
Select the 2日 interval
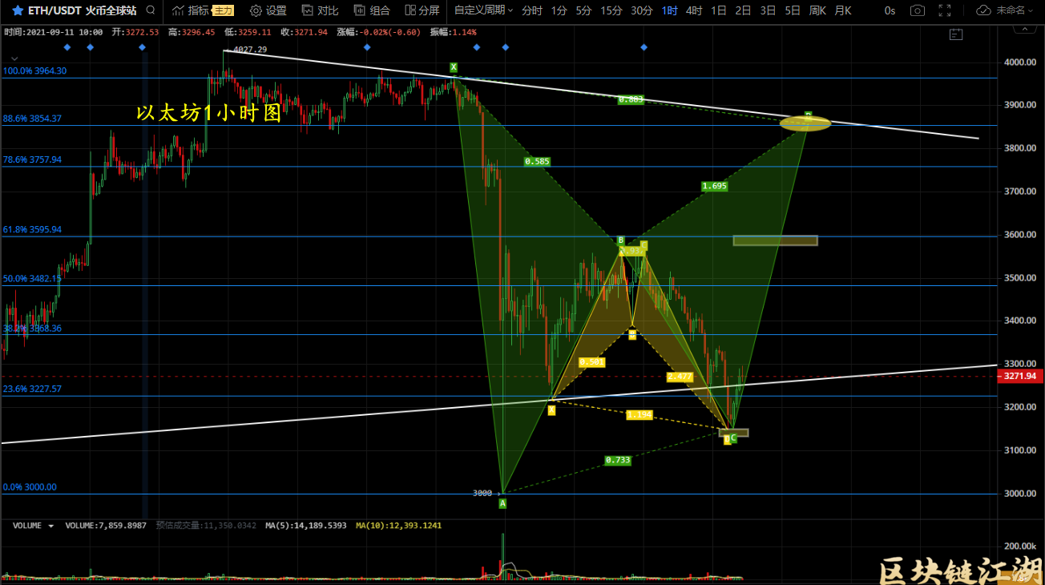pyautogui.click(x=743, y=10)
